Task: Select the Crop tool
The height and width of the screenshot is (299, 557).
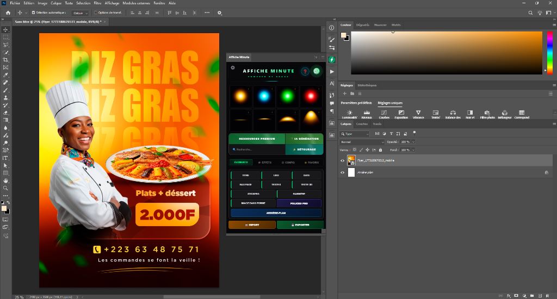Action: (5, 60)
